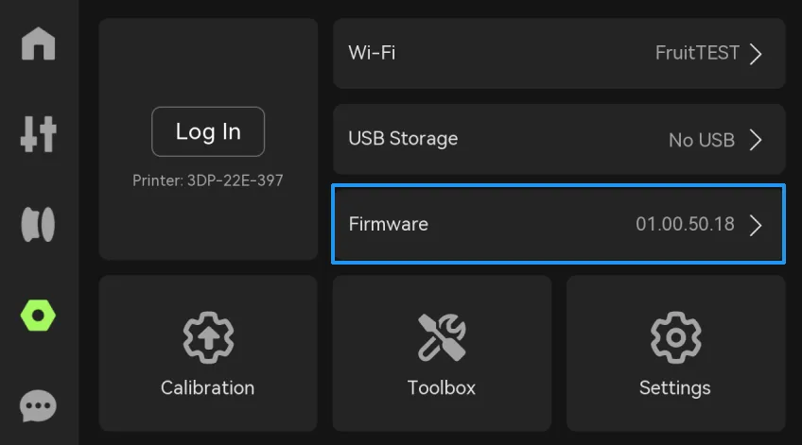Expand the USB Storage chevron arrow
The height and width of the screenshot is (445, 802).
point(756,140)
